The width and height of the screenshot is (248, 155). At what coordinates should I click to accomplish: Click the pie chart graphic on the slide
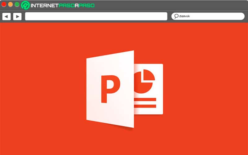pos(143,82)
